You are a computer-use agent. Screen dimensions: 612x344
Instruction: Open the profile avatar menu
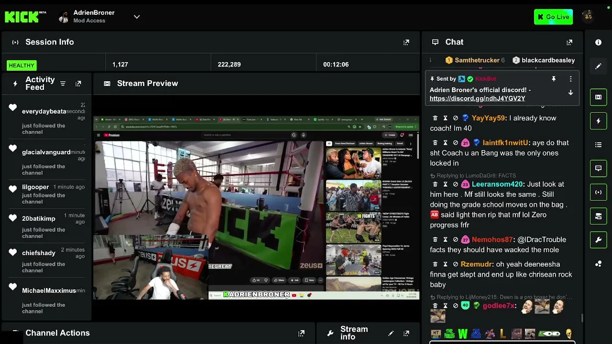click(588, 17)
